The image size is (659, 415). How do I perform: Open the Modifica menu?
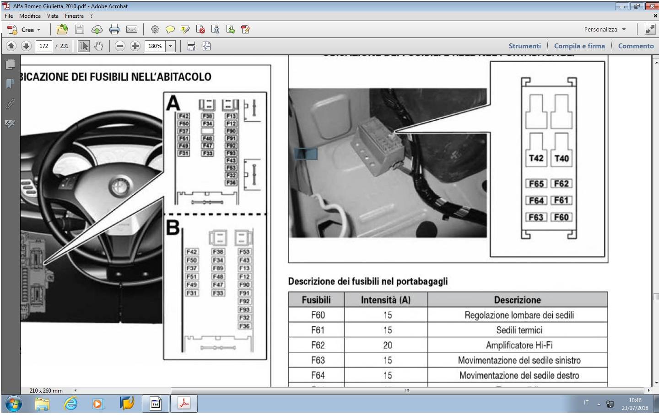point(30,16)
